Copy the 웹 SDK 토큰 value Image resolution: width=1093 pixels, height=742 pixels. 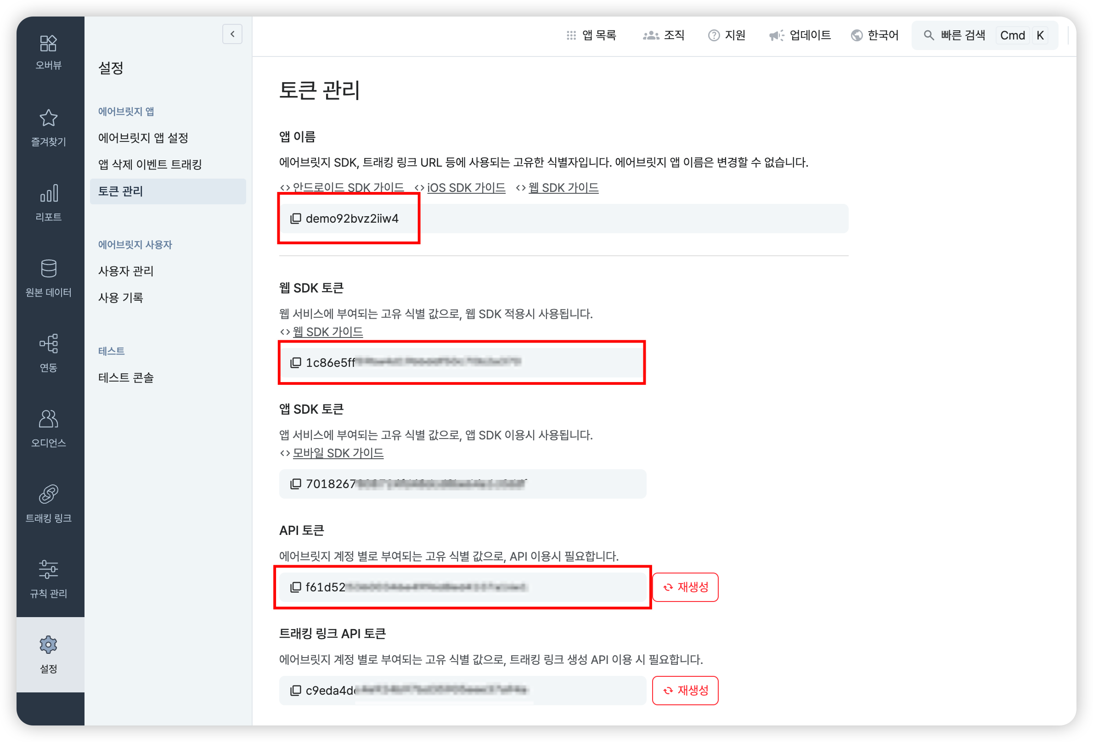tap(295, 363)
